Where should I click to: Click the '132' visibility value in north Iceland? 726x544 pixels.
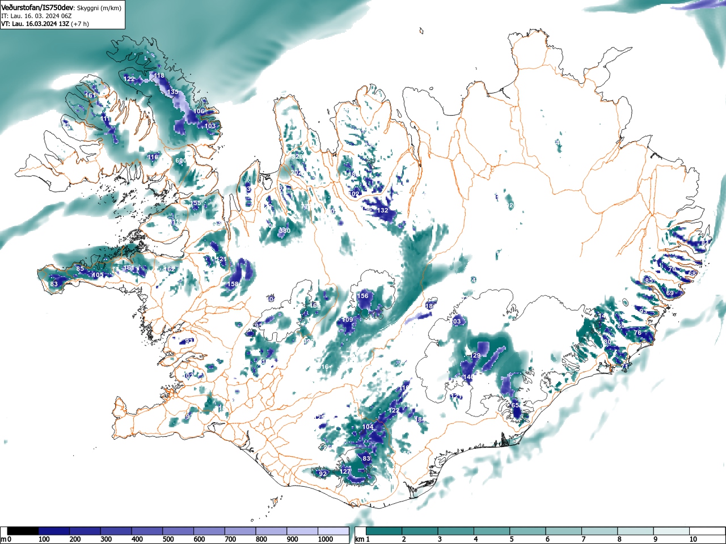(383, 210)
